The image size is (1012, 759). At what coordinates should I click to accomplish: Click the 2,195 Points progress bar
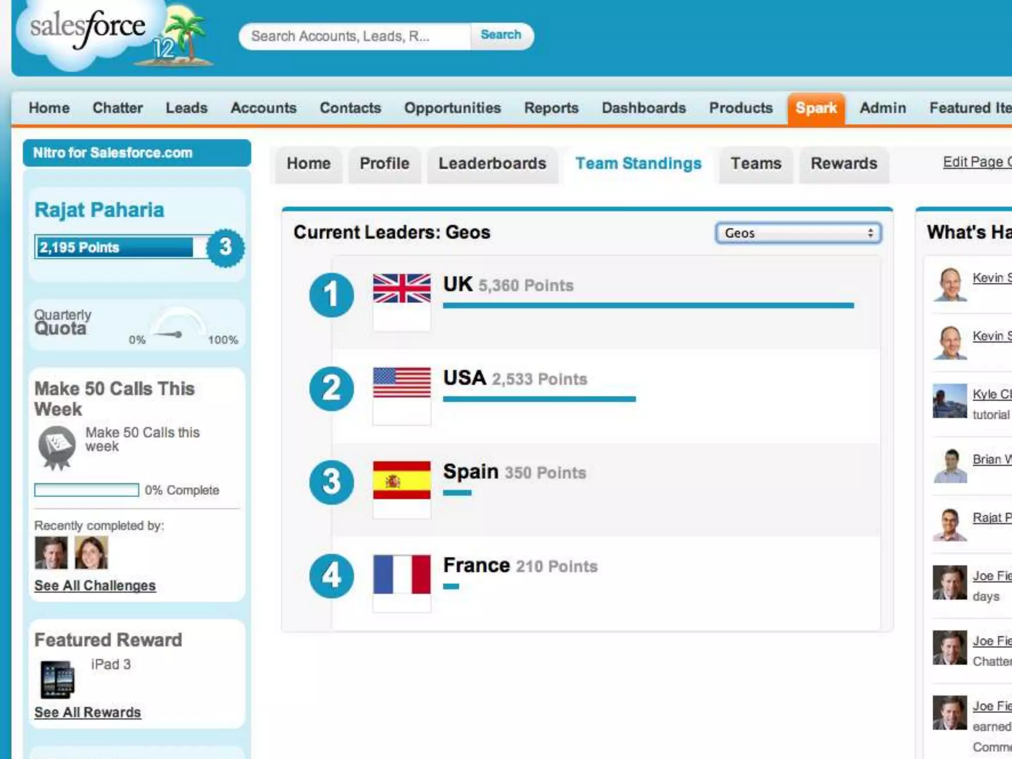[115, 247]
